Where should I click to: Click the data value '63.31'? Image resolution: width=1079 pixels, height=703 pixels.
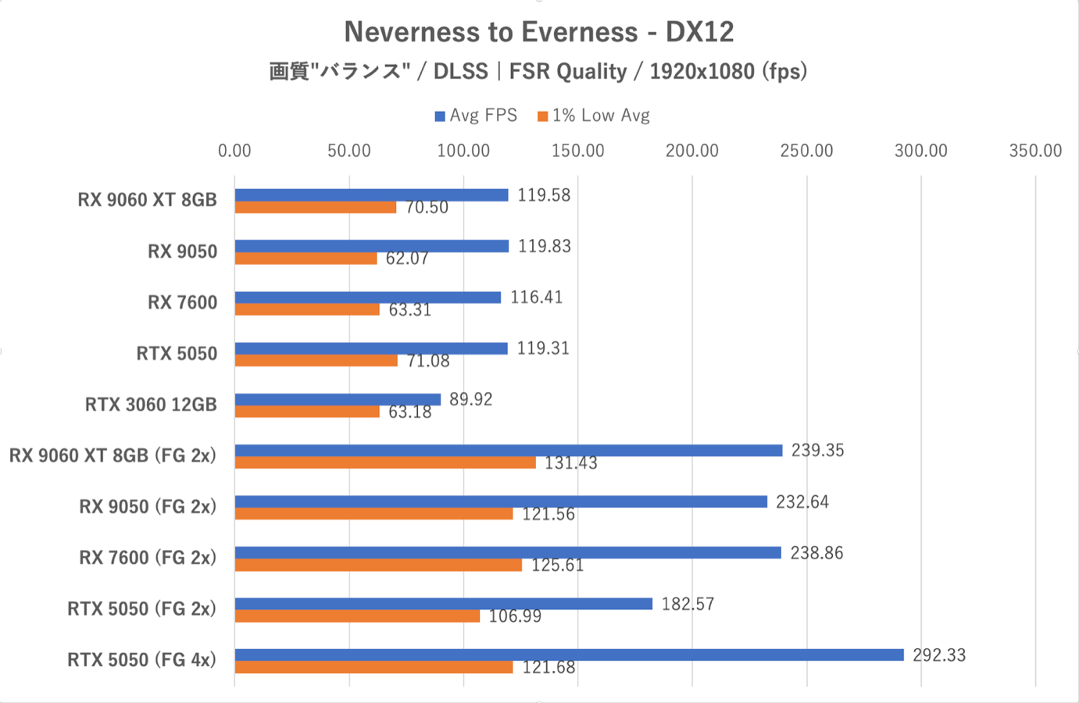(x=410, y=310)
